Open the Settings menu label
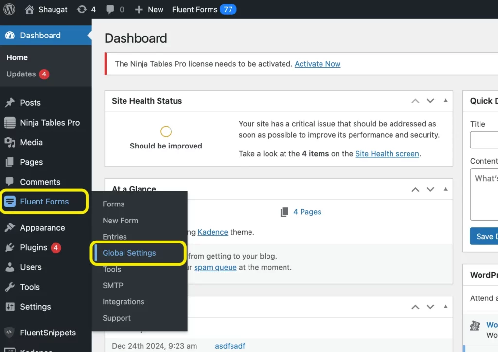The image size is (498, 352). coord(36,307)
